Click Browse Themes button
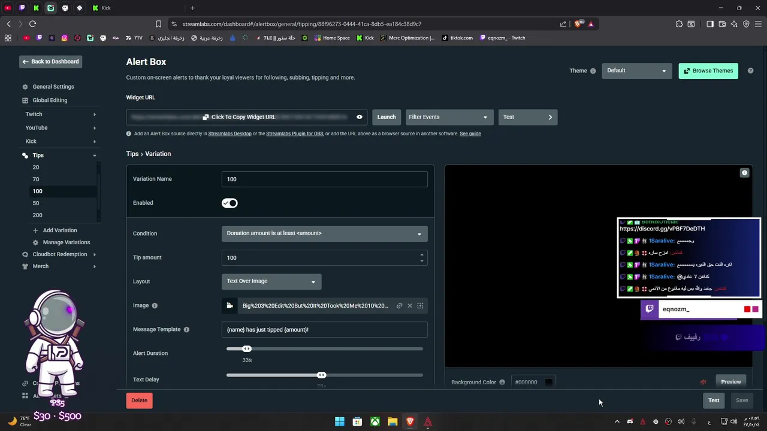This screenshot has width=767, height=431. pos(708,71)
